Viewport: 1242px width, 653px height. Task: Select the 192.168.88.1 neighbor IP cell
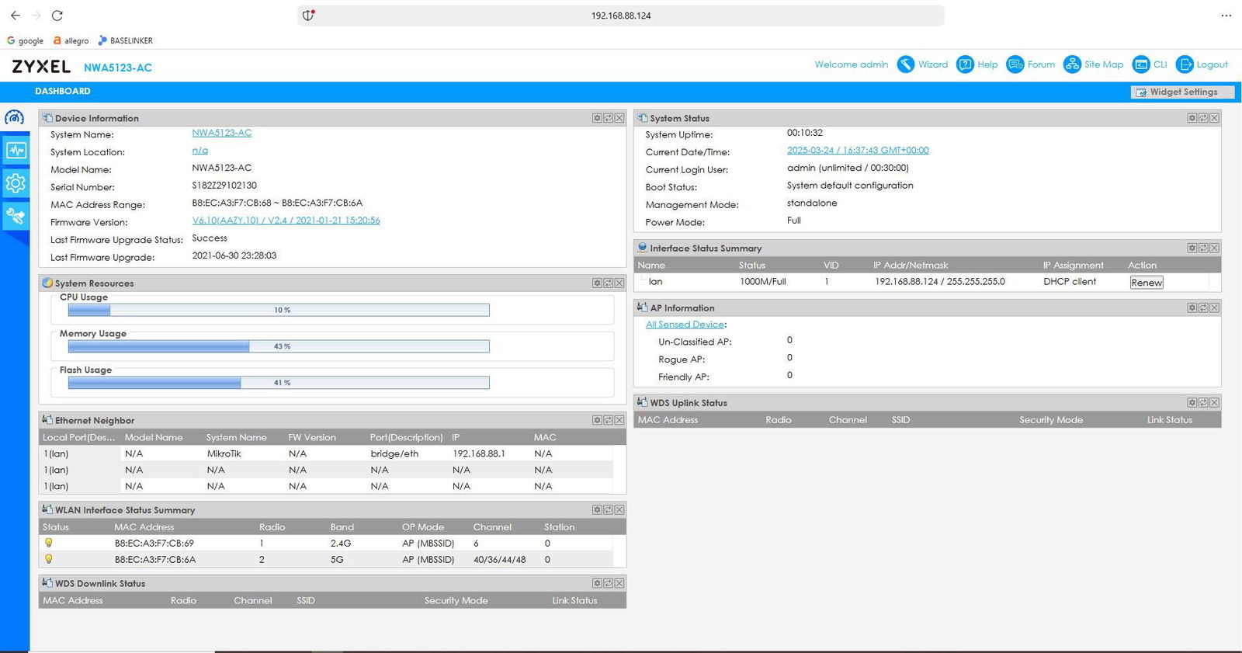point(479,453)
